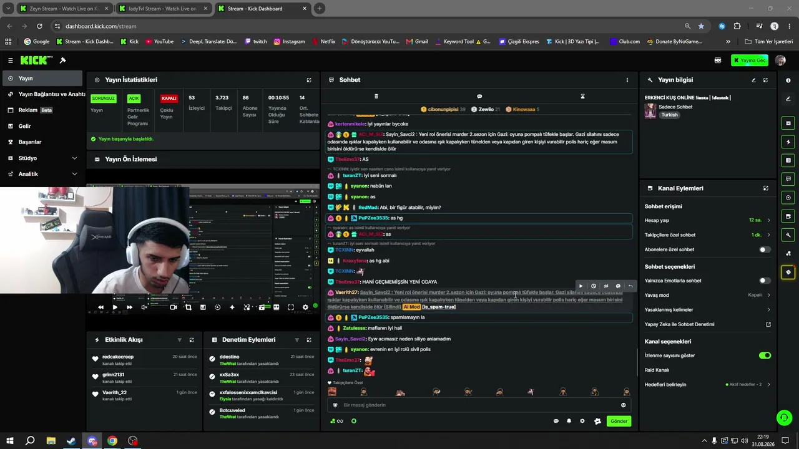This screenshot has height=449, width=799.
Task: Click the Yayına Geç go-live button
Action: pyautogui.click(x=749, y=60)
